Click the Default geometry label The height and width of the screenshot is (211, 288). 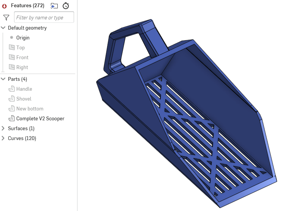(x=27, y=28)
